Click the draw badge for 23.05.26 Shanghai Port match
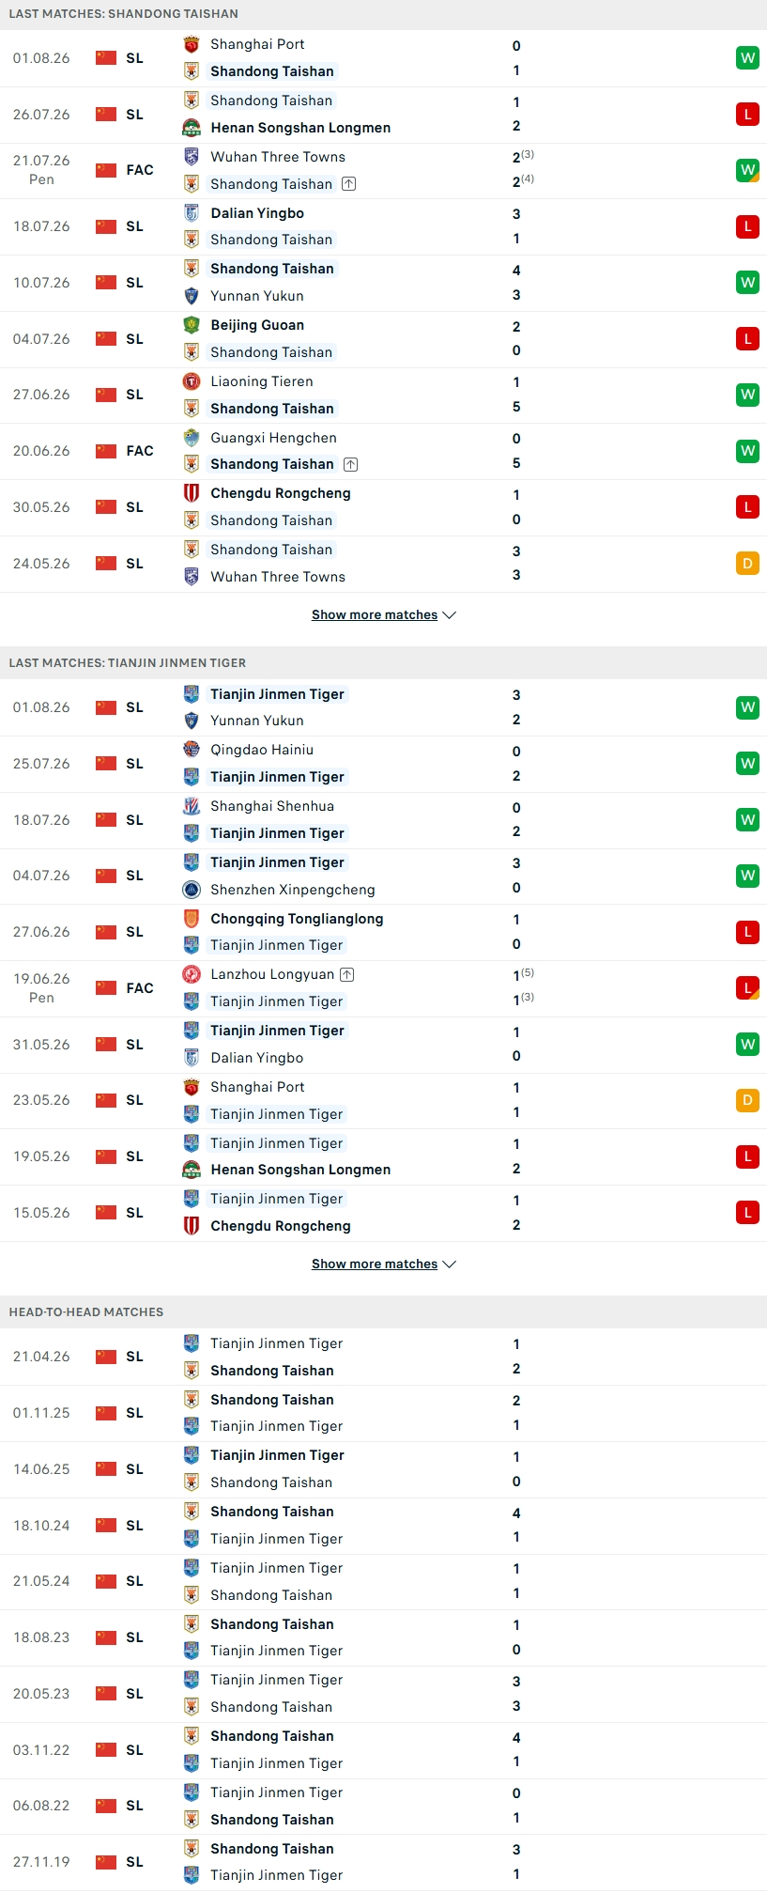The height and width of the screenshot is (1893, 767). pyautogui.click(x=747, y=1100)
